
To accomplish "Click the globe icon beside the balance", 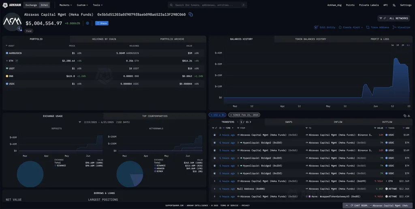I will [x=88, y=23].
